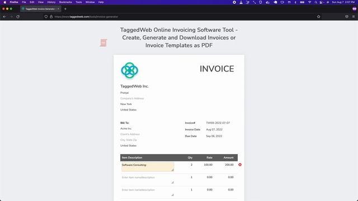Screen dimensions: 358x201
Task: Click the Amount column header
Action: coord(229,157)
